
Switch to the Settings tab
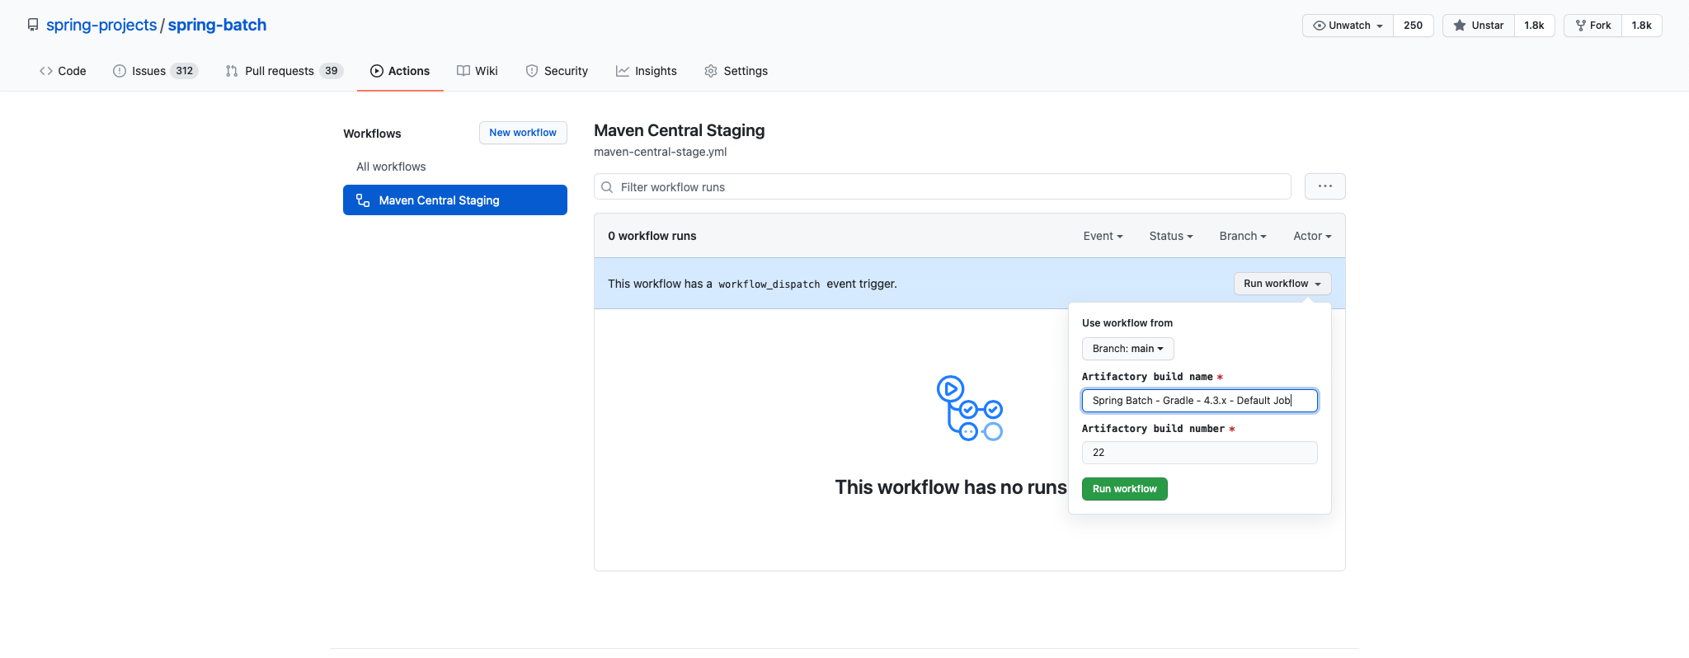click(x=736, y=71)
